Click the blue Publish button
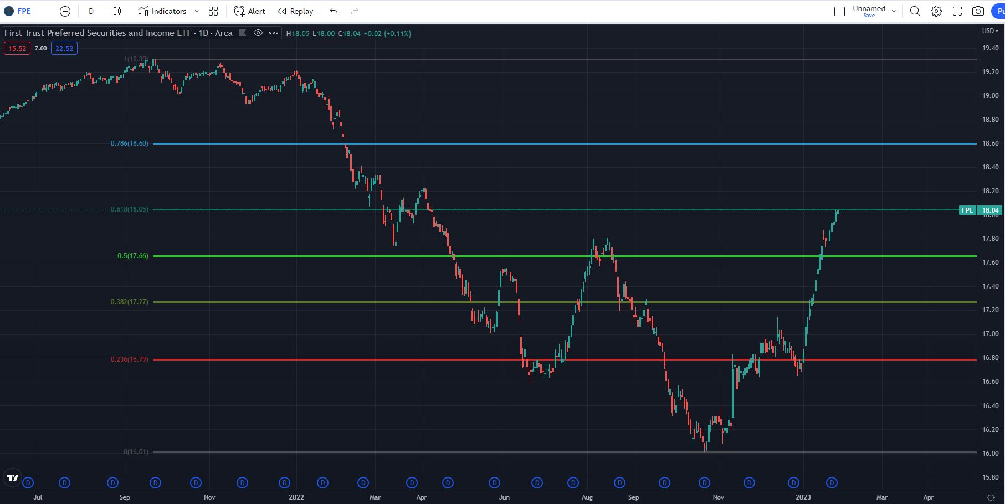 [998, 11]
